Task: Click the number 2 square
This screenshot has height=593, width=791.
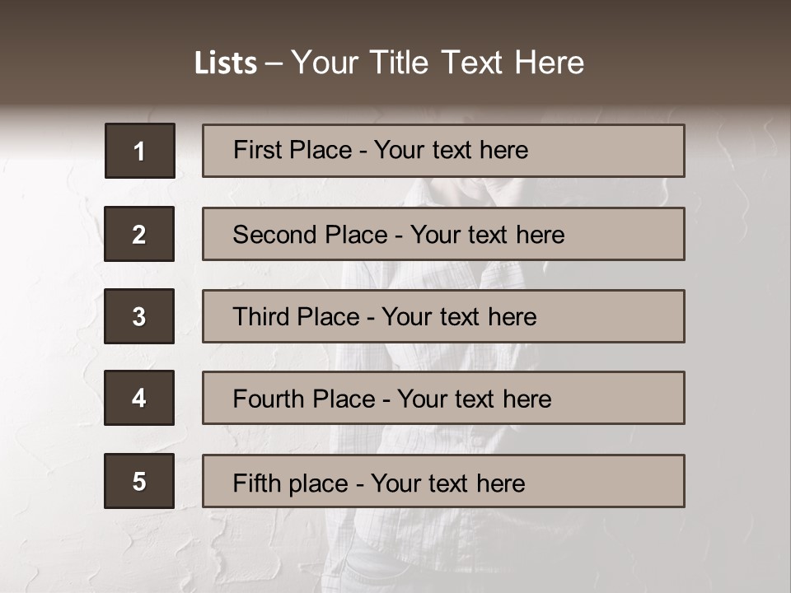Action: (x=138, y=234)
